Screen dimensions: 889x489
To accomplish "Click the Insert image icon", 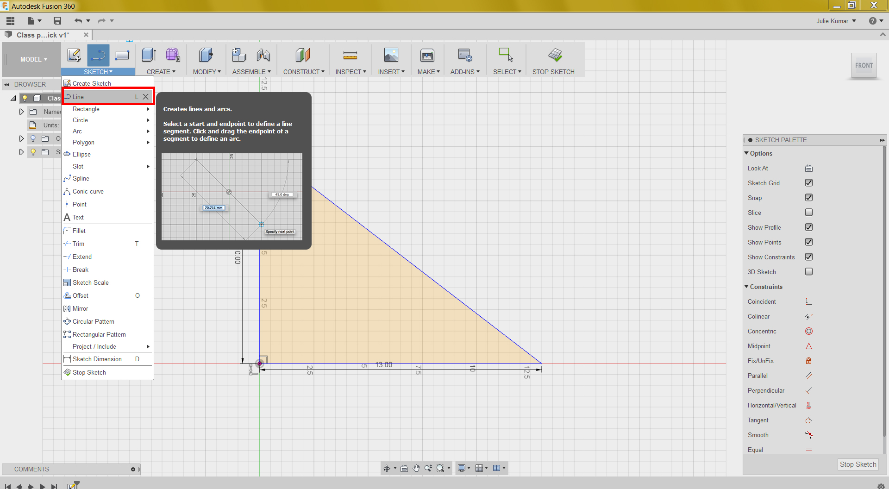I will pos(391,56).
